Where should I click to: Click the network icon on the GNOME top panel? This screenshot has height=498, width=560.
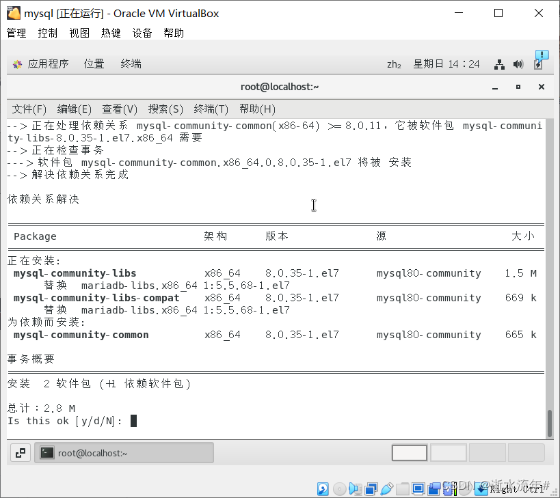coord(498,64)
